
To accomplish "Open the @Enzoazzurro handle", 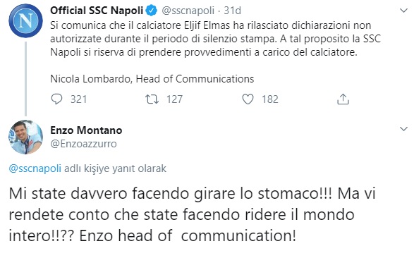I will (83, 144).
